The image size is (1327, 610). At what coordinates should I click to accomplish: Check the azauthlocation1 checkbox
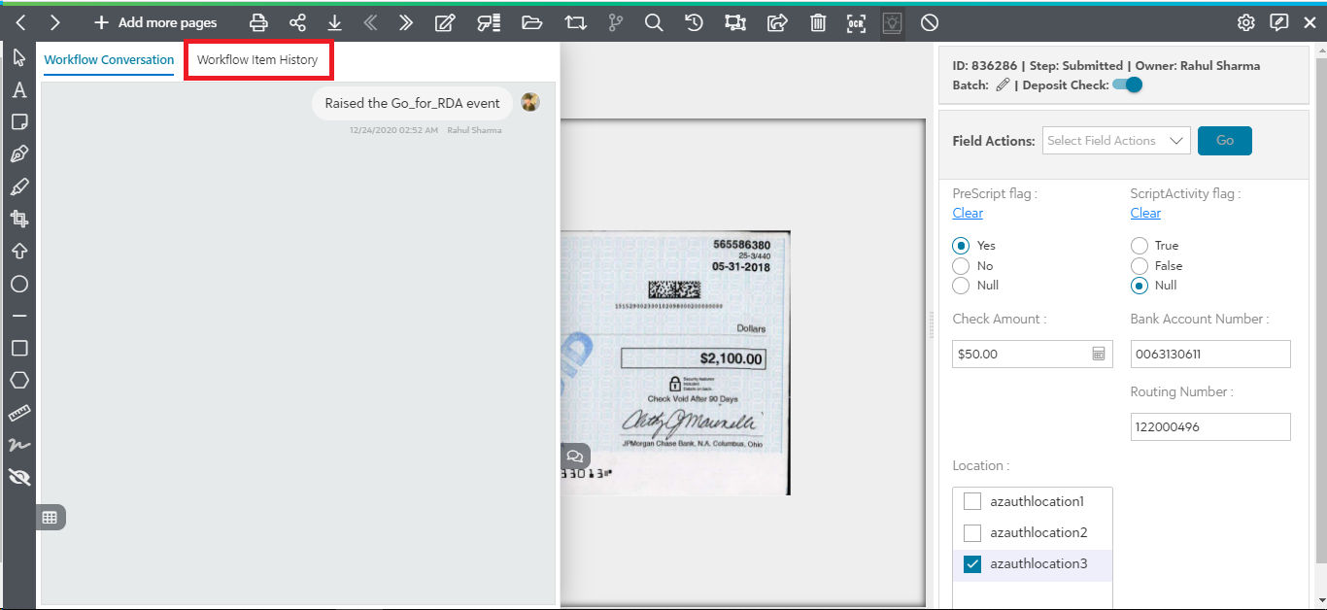971,502
